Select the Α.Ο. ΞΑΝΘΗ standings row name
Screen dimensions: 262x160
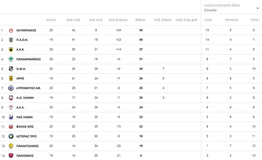pyautogui.click(x=25, y=98)
